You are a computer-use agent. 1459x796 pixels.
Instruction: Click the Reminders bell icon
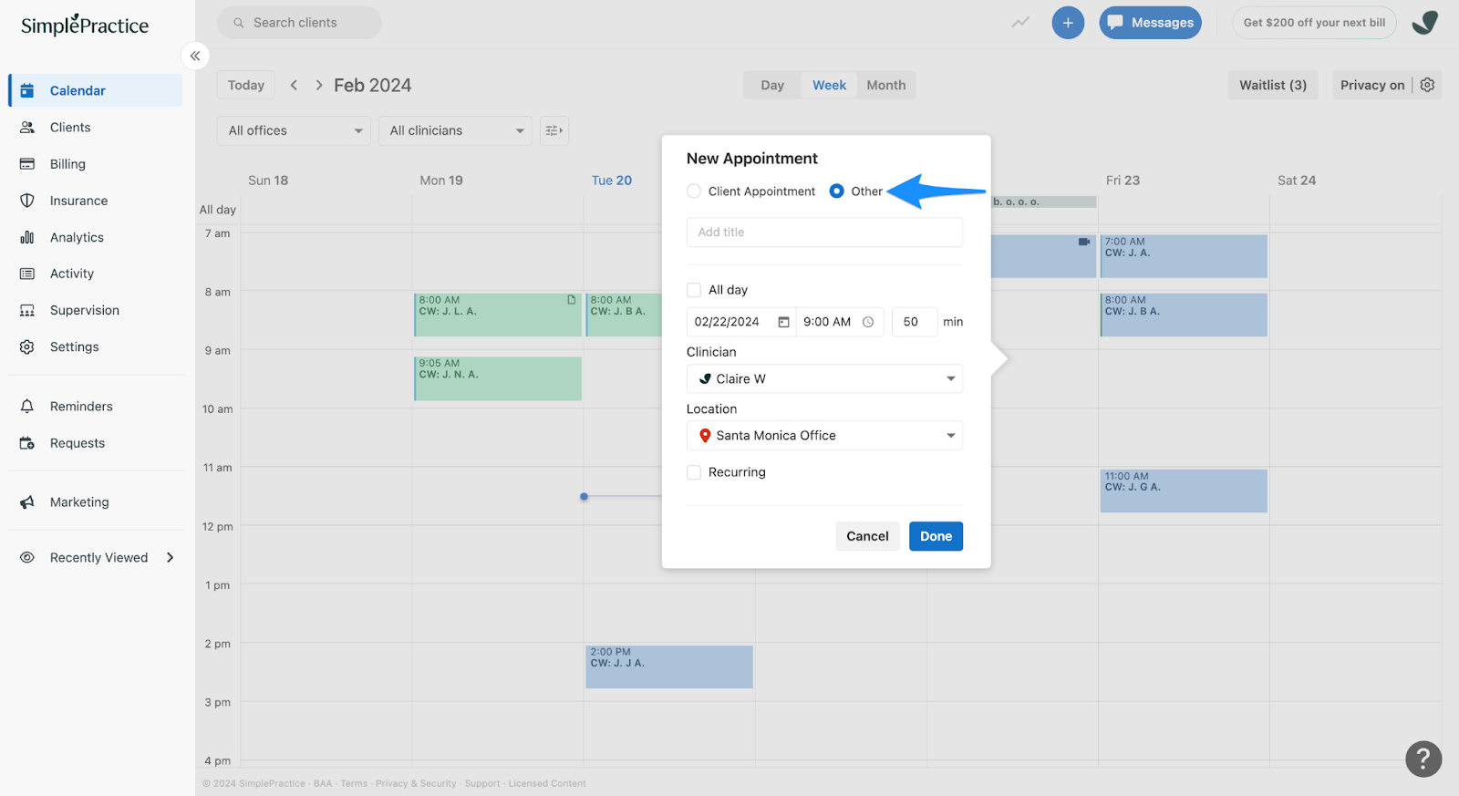click(x=27, y=406)
